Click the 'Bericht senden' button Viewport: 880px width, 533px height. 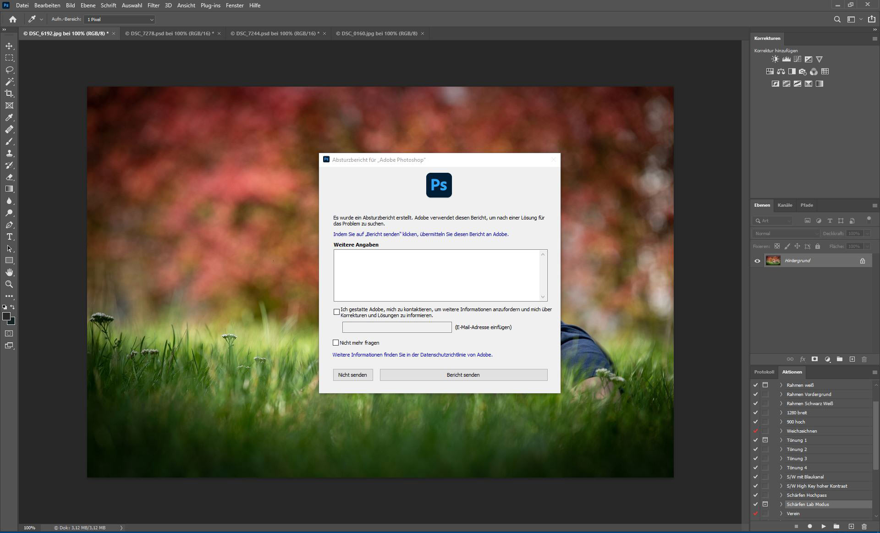tap(463, 375)
